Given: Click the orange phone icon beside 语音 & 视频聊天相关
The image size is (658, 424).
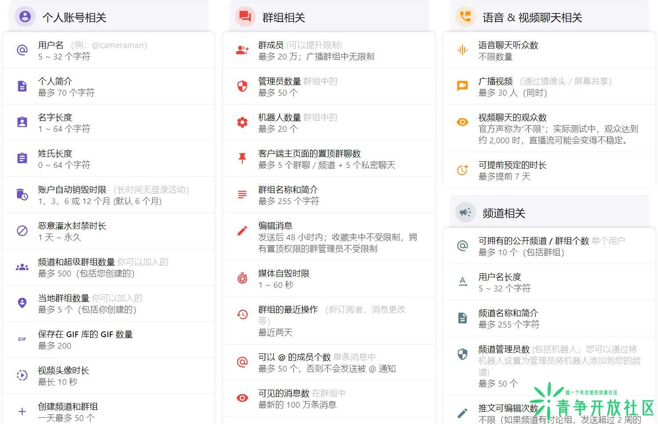Looking at the screenshot, I should pyautogui.click(x=465, y=17).
